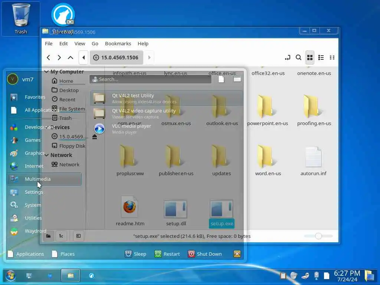Open the Internet category

point(44,166)
